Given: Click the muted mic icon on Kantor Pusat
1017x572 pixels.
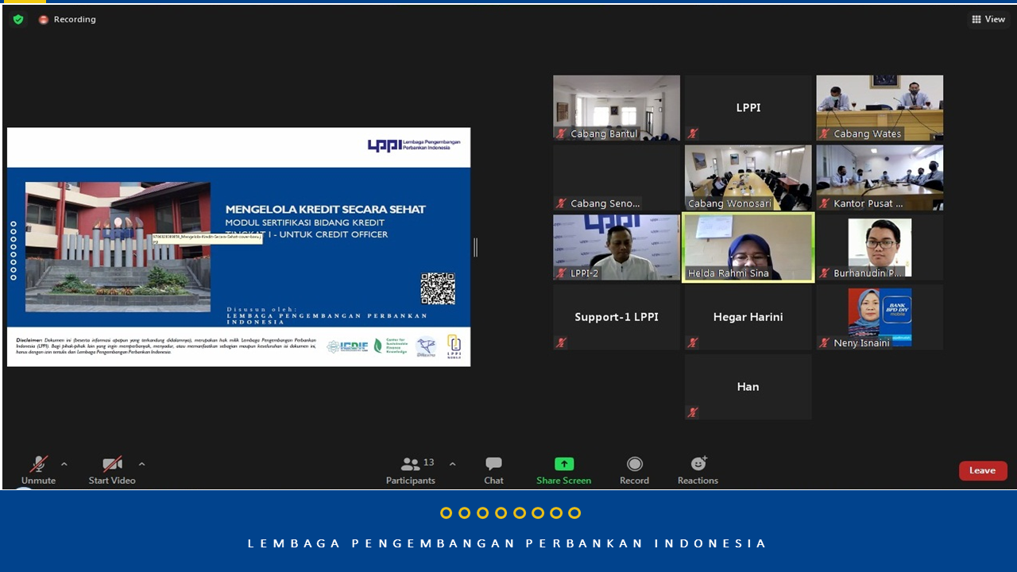Looking at the screenshot, I should [x=825, y=203].
